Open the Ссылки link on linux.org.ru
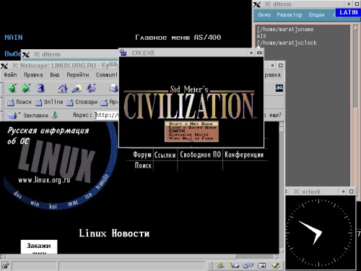 (x=165, y=155)
